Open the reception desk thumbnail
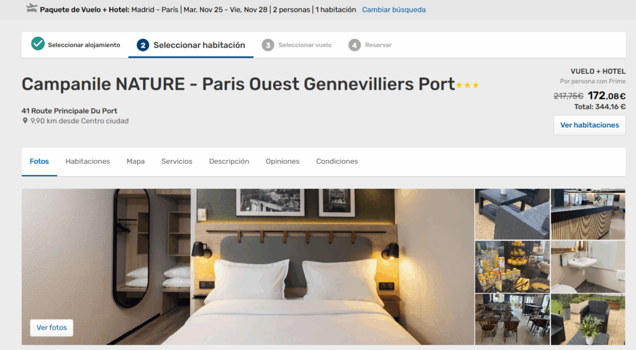 point(588,214)
